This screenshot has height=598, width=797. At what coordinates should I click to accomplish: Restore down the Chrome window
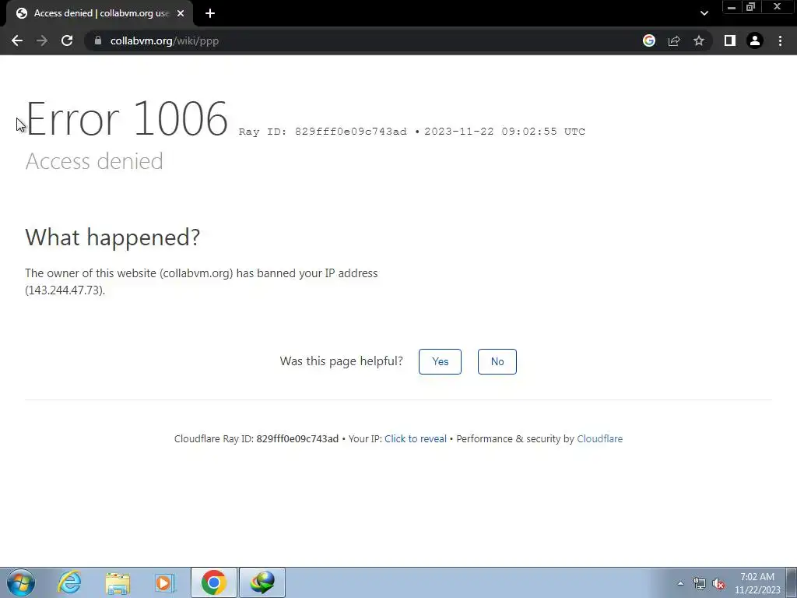click(x=751, y=7)
